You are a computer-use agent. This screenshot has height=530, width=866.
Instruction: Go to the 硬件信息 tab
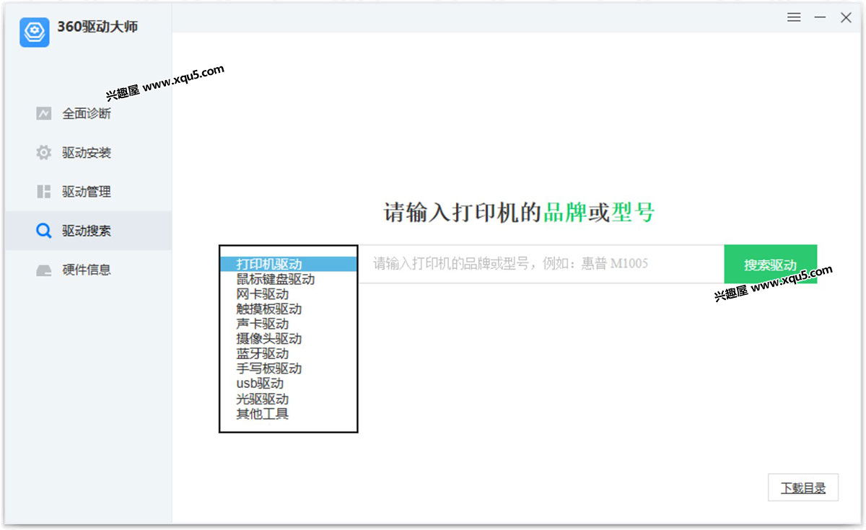[x=88, y=270]
